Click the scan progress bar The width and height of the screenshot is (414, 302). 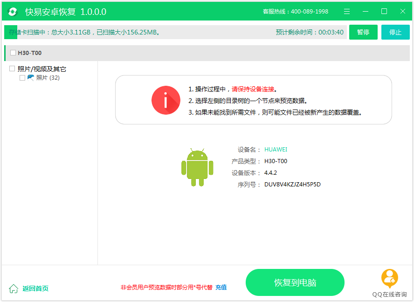click(175, 32)
